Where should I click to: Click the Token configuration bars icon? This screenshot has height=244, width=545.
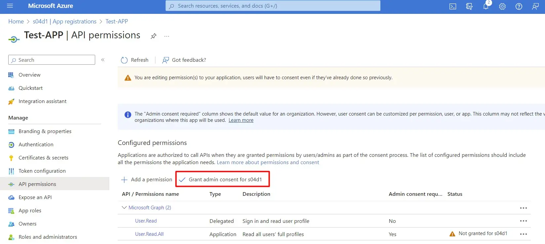(11, 171)
